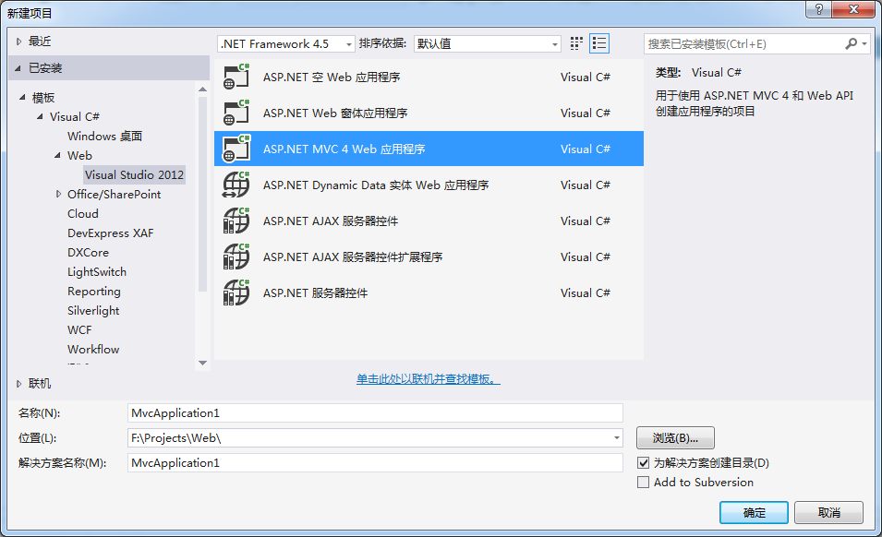Select the WCF category
Image resolution: width=882 pixels, height=537 pixels.
click(x=79, y=329)
